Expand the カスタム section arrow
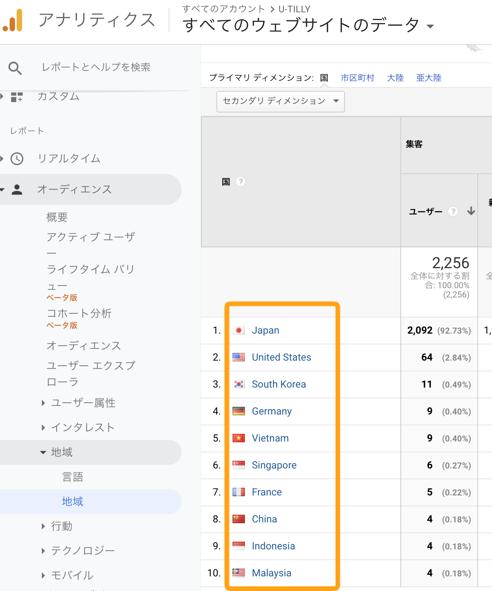 [2, 96]
